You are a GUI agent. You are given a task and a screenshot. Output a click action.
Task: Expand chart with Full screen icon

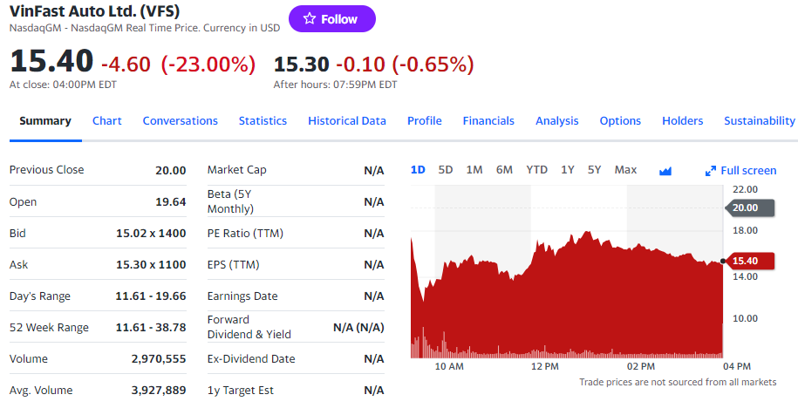tap(740, 170)
